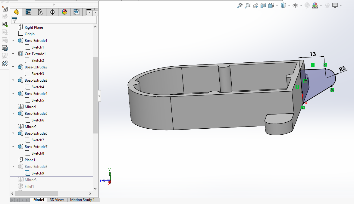Click the Zoom to Fit icon
Screen dimensions: 354x204
[x=240, y=5]
